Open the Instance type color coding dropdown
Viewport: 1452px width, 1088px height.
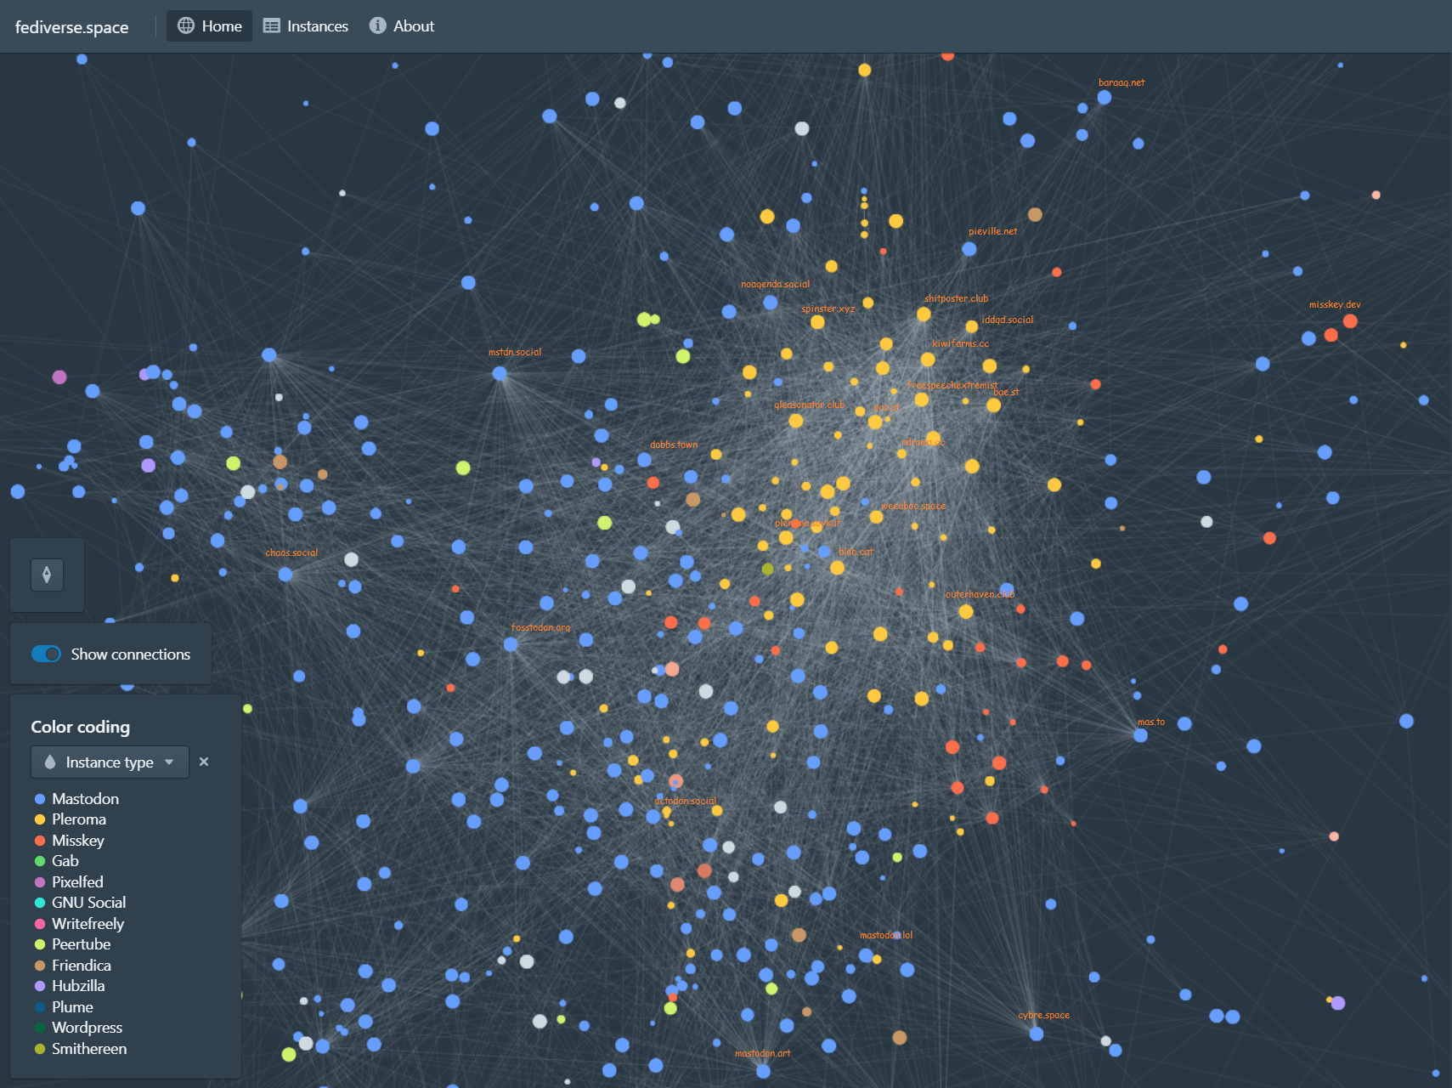point(110,762)
